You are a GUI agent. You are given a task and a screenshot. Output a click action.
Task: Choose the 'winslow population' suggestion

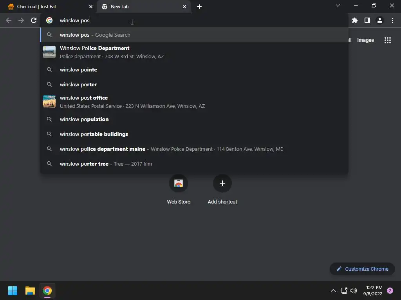[194, 120]
